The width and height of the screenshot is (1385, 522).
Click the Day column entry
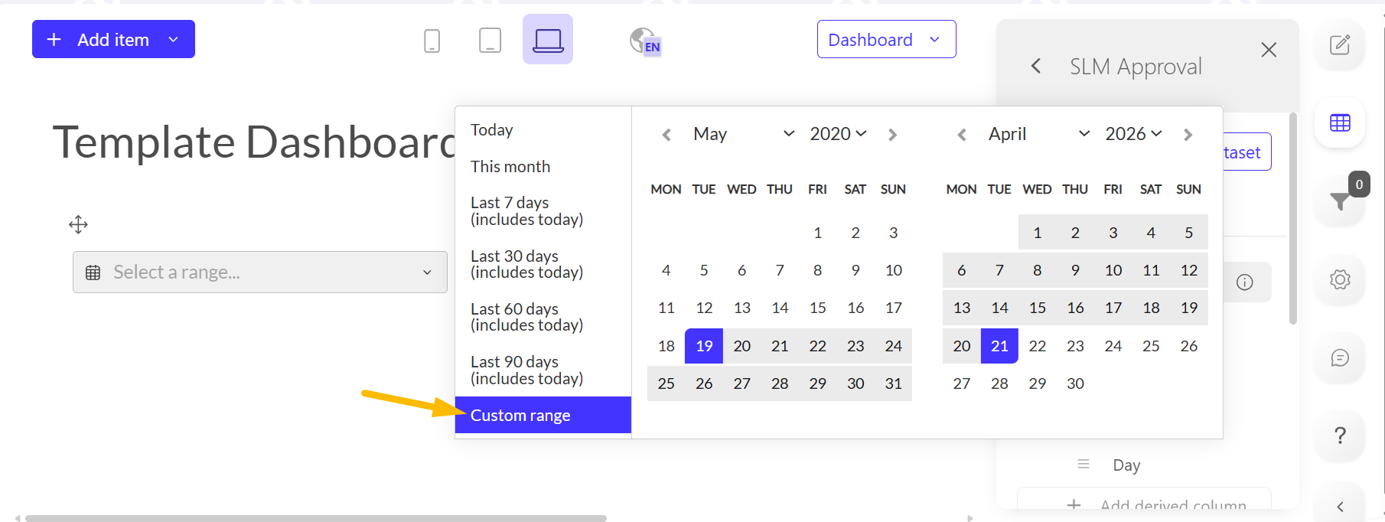(1126, 465)
